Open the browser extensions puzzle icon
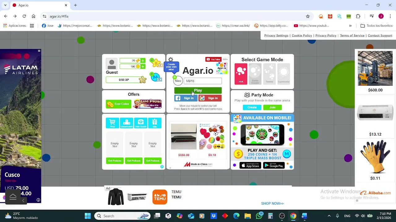 358,16
